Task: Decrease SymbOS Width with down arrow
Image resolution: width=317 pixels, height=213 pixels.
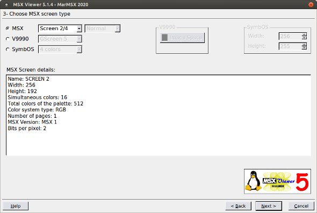Action: [304, 38]
